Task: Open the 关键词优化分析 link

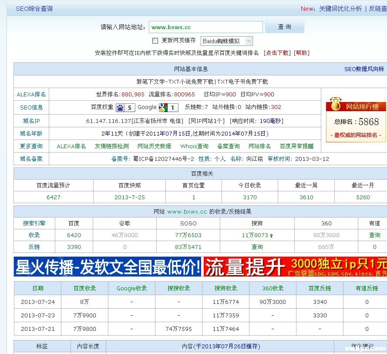Action: coord(340,9)
